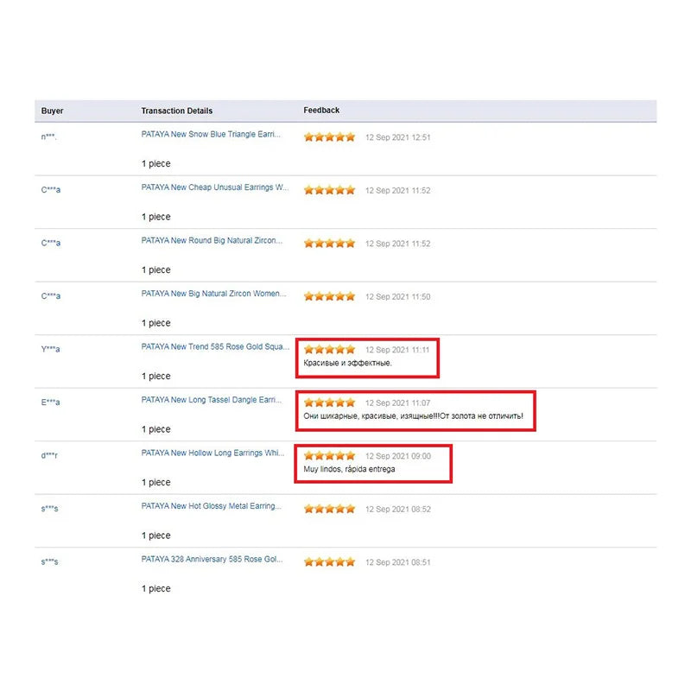This screenshot has height=691, width=691.
Task: Open PATAYA New Hollow Long Earrings link
Action: point(212,453)
